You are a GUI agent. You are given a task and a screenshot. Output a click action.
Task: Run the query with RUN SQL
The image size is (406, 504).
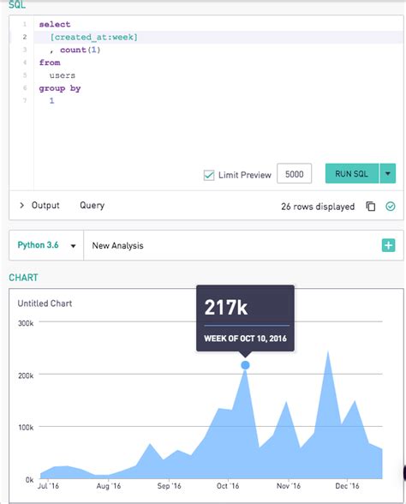click(352, 173)
